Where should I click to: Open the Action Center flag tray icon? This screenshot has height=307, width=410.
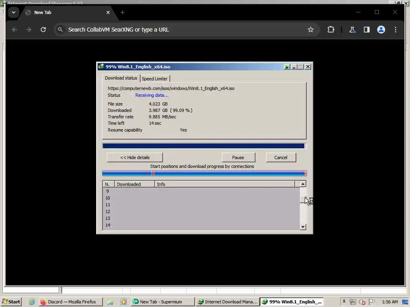(x=372, y=302)
